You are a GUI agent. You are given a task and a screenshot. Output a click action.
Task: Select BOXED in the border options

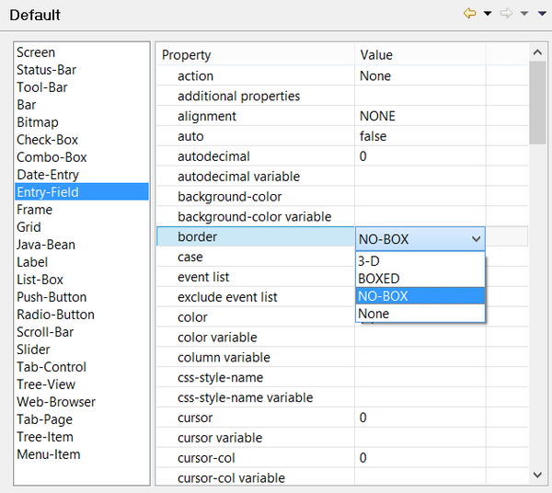pyautogui.click(x=420, y=279)
